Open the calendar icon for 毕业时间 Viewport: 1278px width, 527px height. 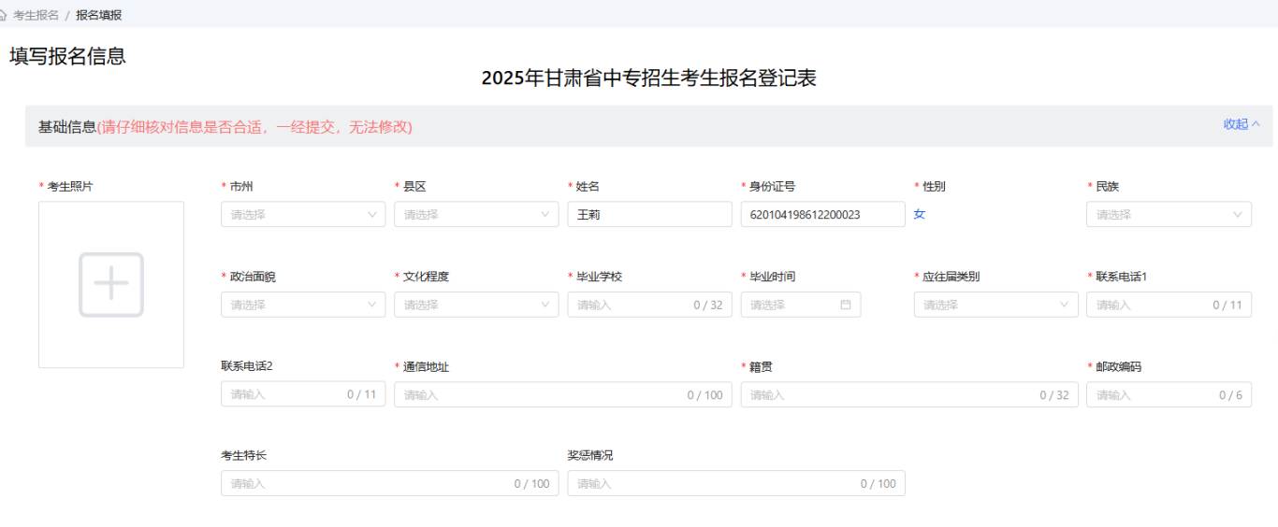click(846, 305)
